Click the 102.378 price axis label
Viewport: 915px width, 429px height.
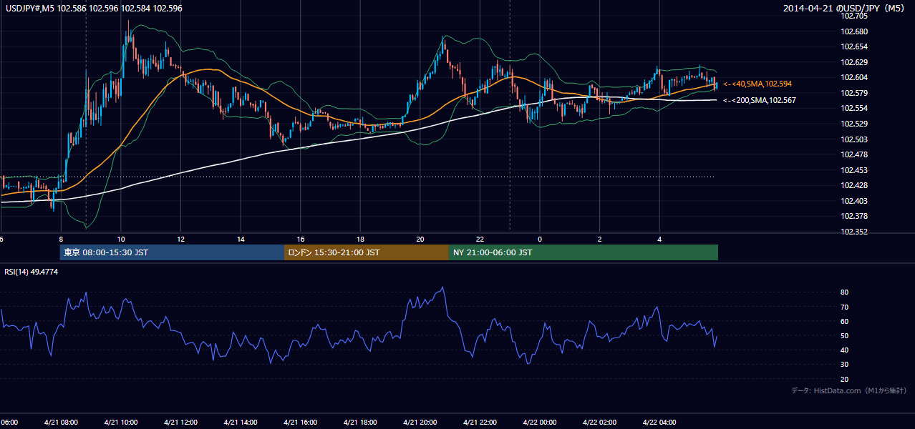pyautogui.click(x=853, y=216)
